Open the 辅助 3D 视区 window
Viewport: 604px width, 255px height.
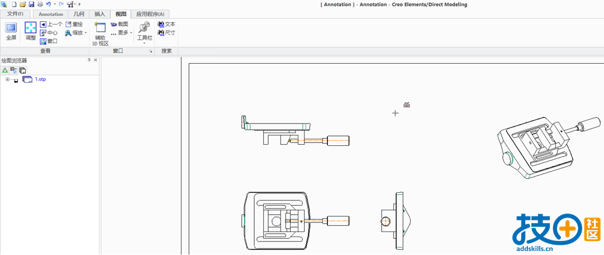(x=100, y=34)
